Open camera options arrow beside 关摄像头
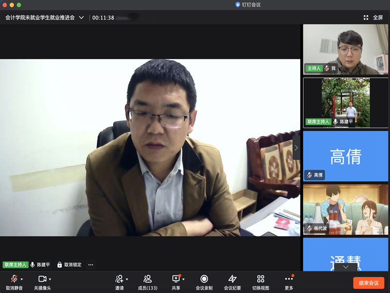 (x=50, y=279)
